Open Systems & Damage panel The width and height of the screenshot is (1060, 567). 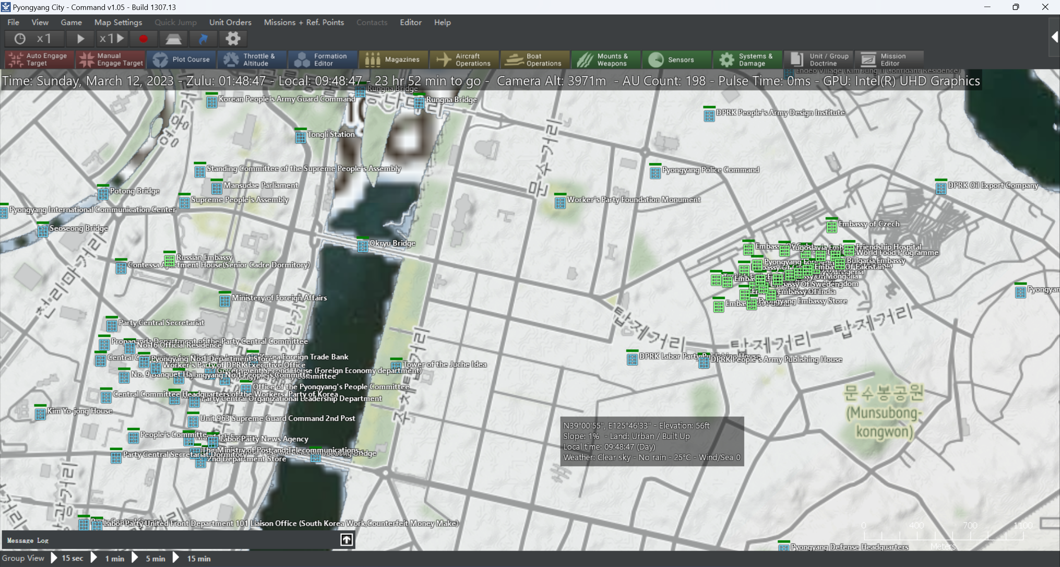point(748,59)
